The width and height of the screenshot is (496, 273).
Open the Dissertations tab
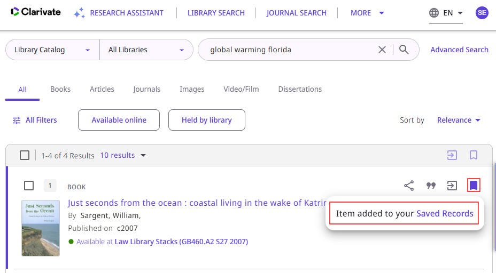[x=300, y=89]
